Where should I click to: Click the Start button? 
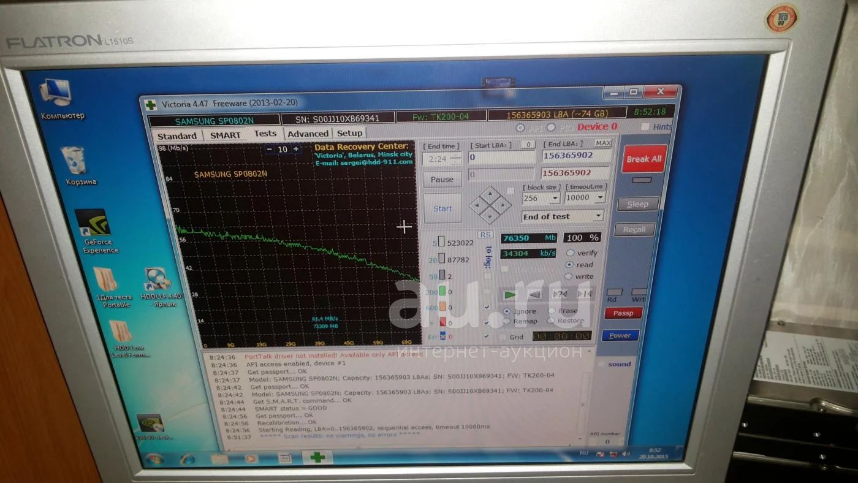click(x=442, y=208)
